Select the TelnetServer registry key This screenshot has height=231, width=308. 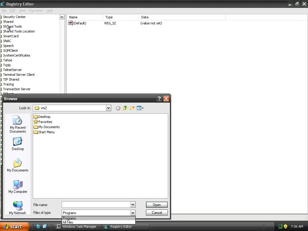click(12, 70)
